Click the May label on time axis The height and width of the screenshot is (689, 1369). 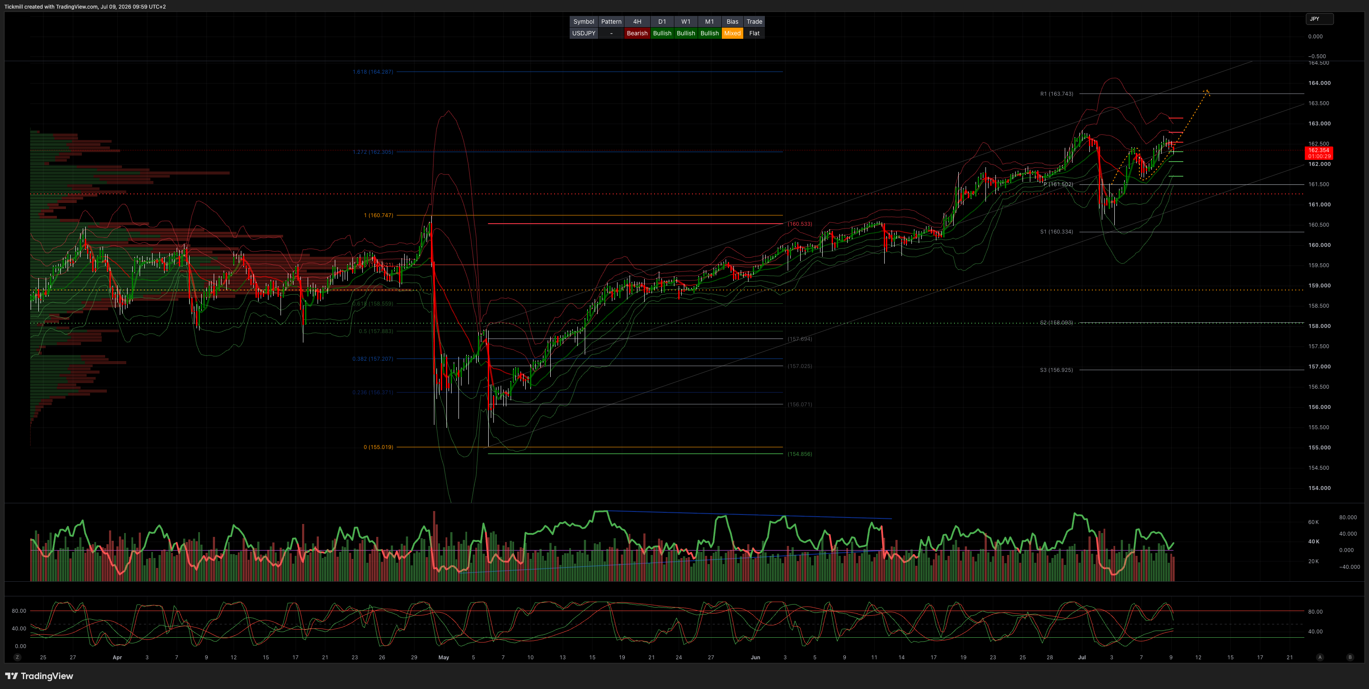click(x=444, y=657)
